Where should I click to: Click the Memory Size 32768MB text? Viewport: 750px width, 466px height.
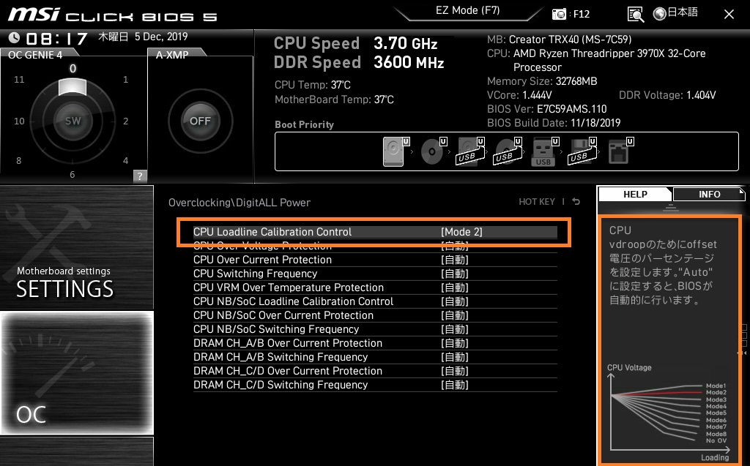(x=542, y=81)
